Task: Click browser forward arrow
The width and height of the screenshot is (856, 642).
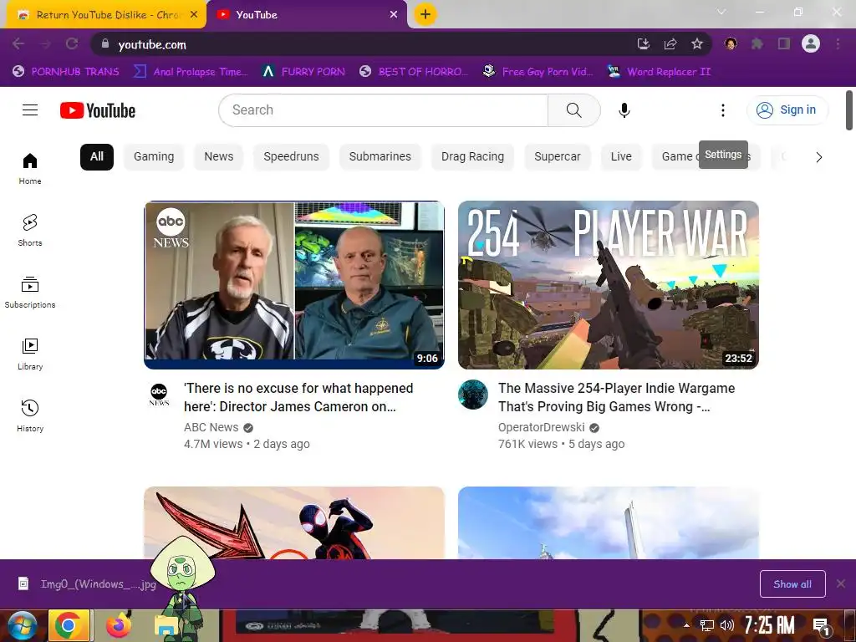Action: 45,44
